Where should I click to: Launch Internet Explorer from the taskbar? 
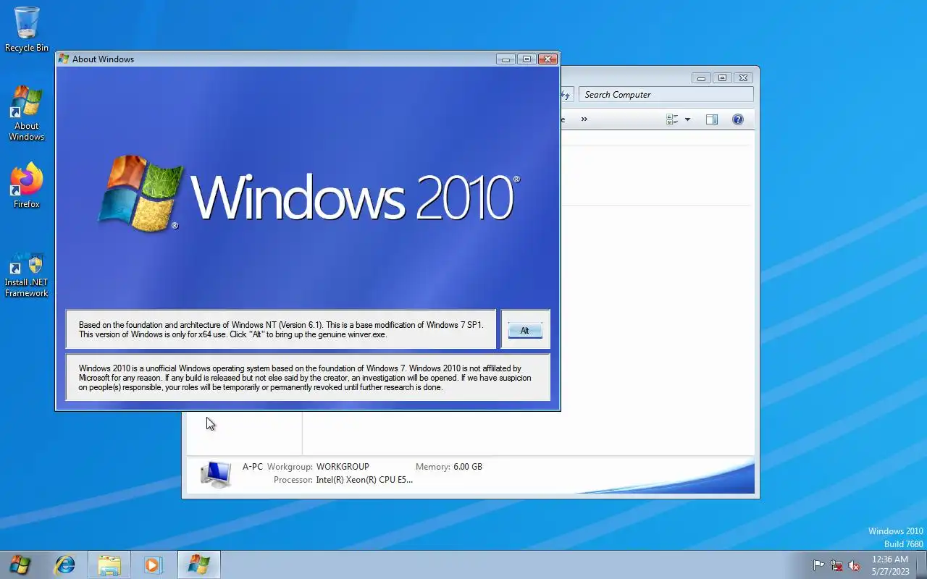(x=65, y=565)
